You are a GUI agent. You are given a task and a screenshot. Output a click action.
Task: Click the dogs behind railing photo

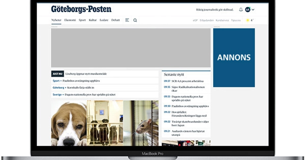tap(105, 123)
